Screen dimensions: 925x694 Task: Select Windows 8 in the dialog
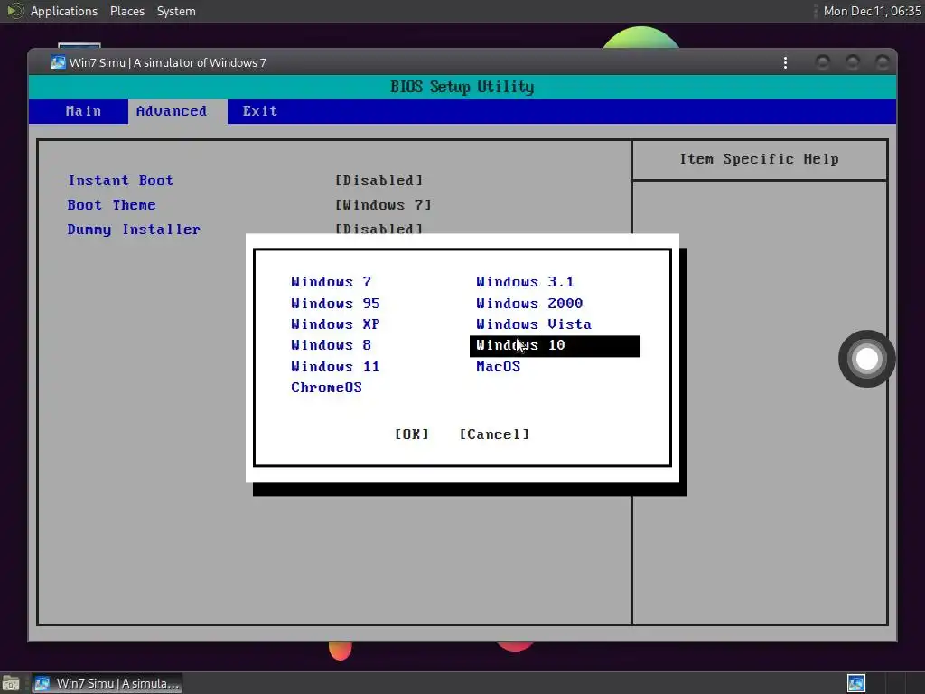click(331, 345)
